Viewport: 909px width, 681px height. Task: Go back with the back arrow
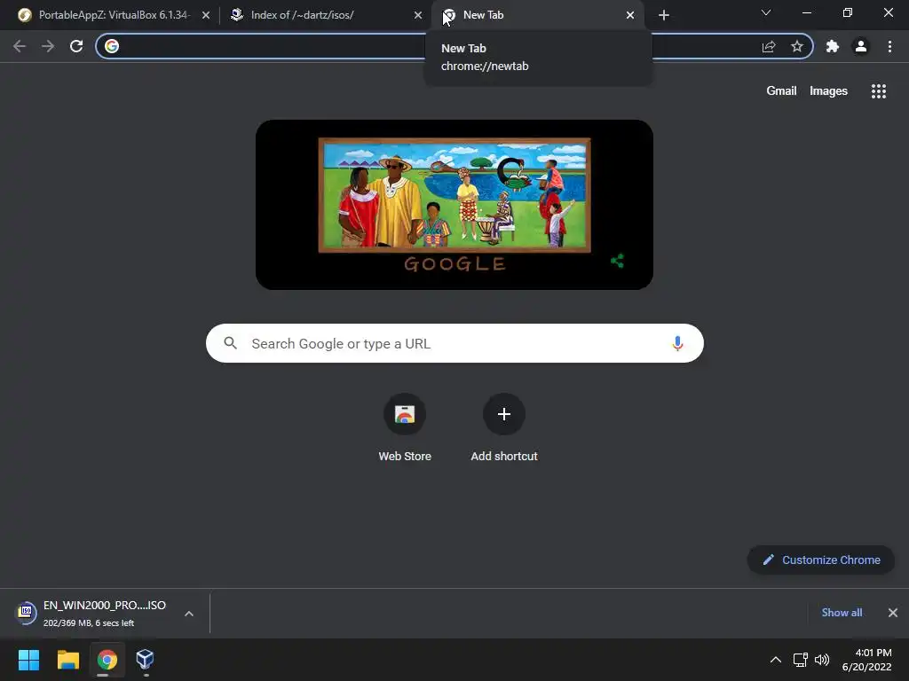point(20,46)
